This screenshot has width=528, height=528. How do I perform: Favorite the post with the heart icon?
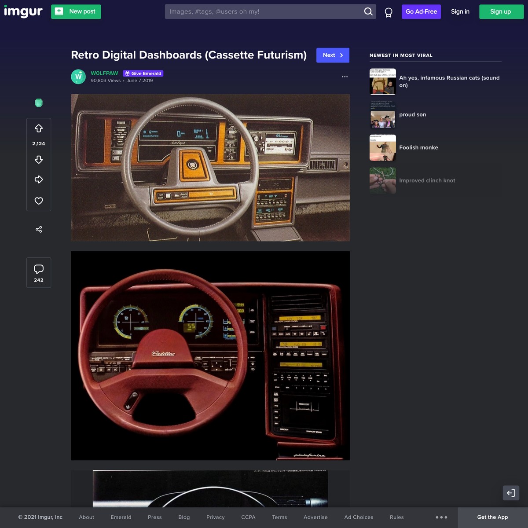tap(39, 201)
